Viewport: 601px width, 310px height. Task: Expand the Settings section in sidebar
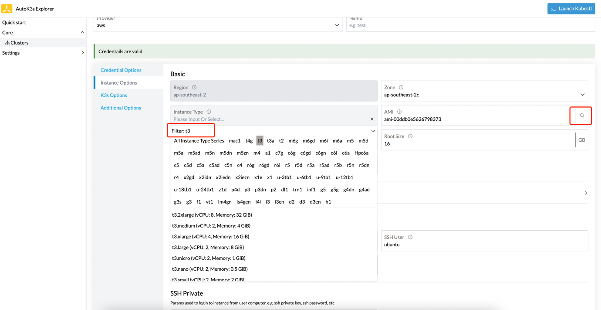[x=82, y=53]
